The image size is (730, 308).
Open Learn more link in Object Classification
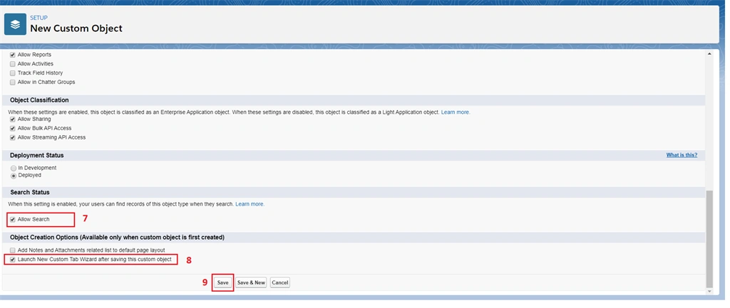point(456,112)
